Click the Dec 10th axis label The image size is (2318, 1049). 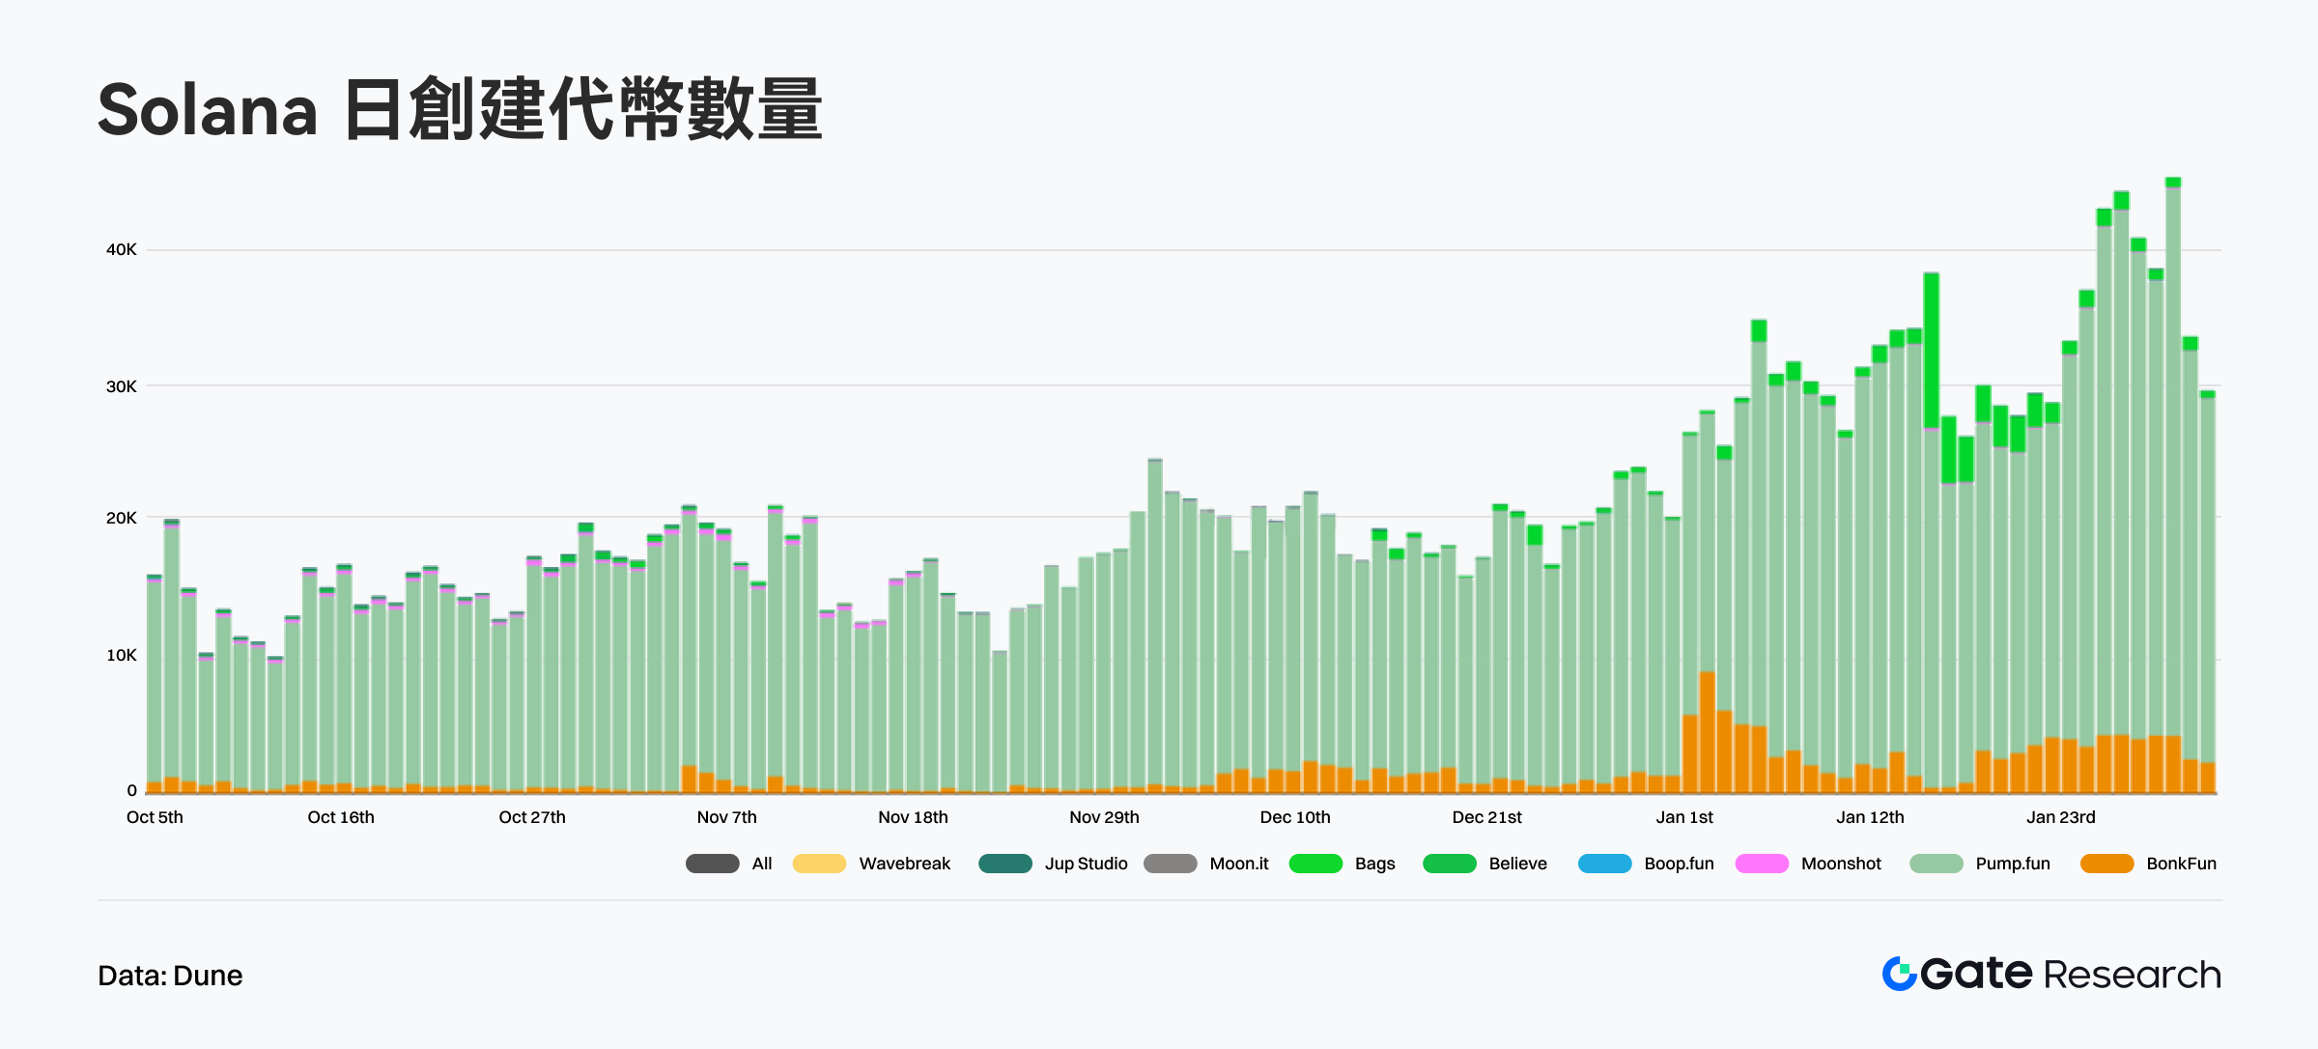click(x=1294, y=817)
